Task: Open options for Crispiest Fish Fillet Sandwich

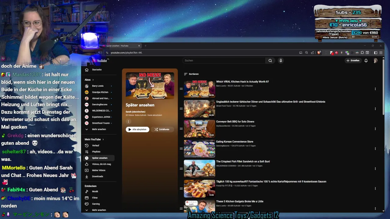Action: click(375, 169)
